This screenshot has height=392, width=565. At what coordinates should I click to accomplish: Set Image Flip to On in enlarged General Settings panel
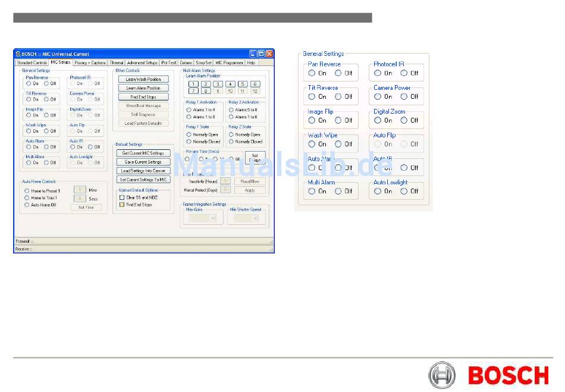click(312, 120)
